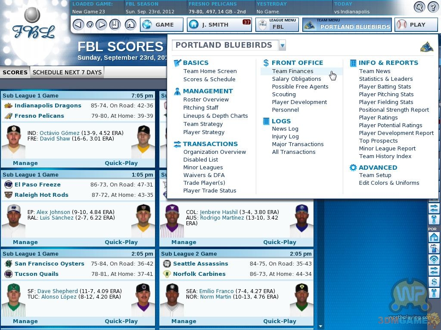Choose Roster Overview under Management
Viewport: 441px width, 330px height.
point(206,100)
